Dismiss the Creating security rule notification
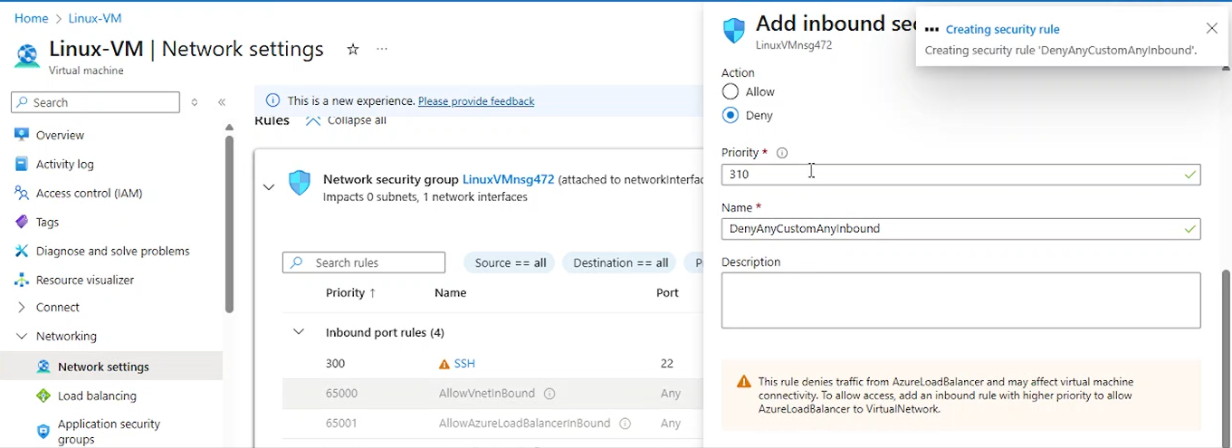Viewport: 1232px width, 448px height. (x=1212, y=29)
